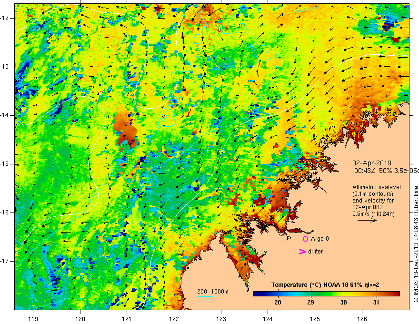Click the longitude label 122
This screenshot has height=324, width=419.
(174, 319)
